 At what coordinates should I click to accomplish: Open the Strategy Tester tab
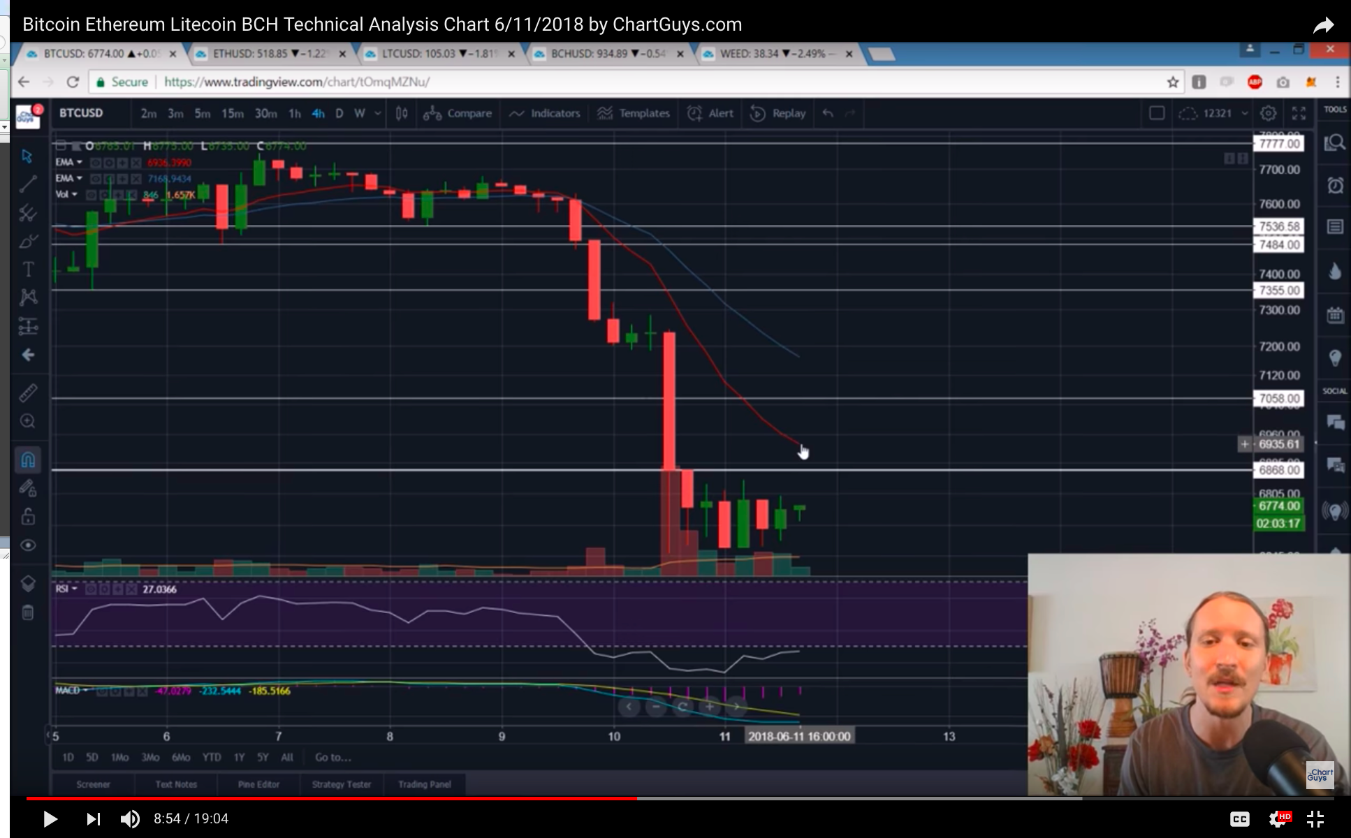tap(342, 784)
